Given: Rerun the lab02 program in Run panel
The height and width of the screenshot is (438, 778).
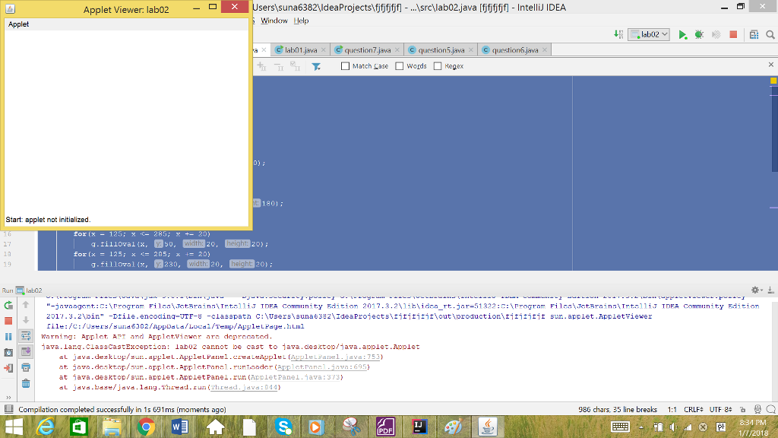Looking at the screenshot, I should pyautogui.click(x=7, y=306).
